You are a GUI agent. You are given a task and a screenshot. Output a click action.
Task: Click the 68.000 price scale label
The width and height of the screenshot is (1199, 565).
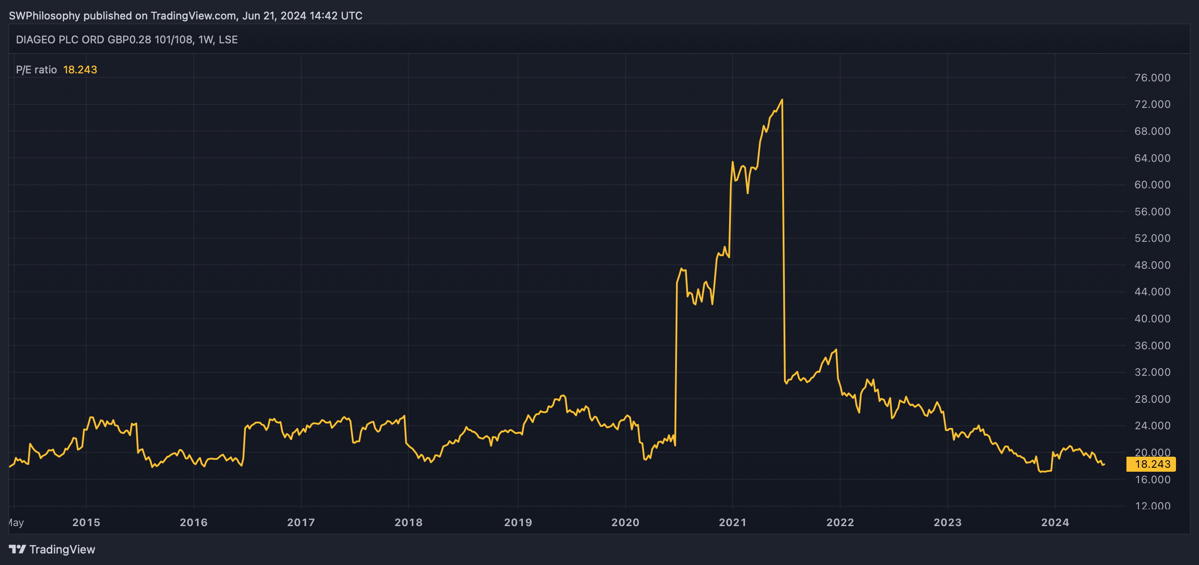(x=1153, y=131)
